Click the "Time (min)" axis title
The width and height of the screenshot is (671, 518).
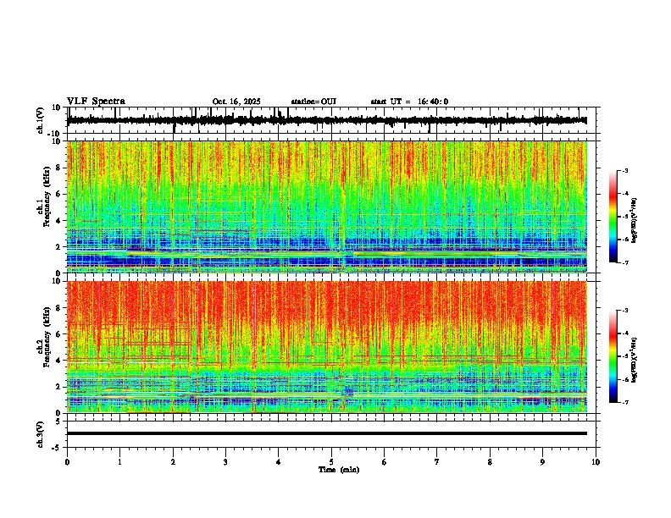coord(339,470)
